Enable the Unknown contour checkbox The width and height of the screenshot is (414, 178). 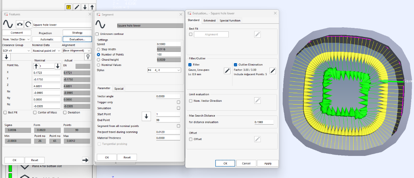[x=97, y=34]
